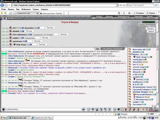The height and width of the screenshot is (120, 160).
Task: Click player name Skider_Ti[11] in list
Action: point(139,54)
